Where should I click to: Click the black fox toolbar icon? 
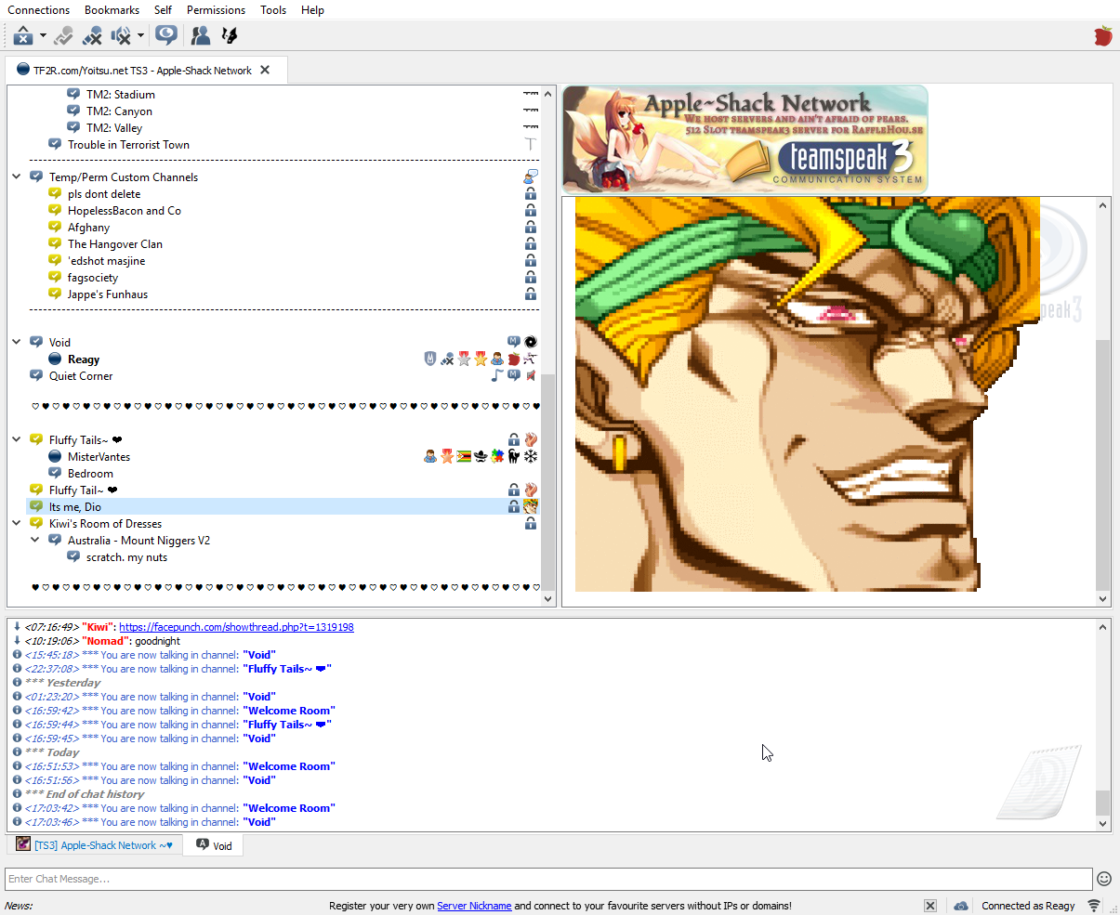229,35
